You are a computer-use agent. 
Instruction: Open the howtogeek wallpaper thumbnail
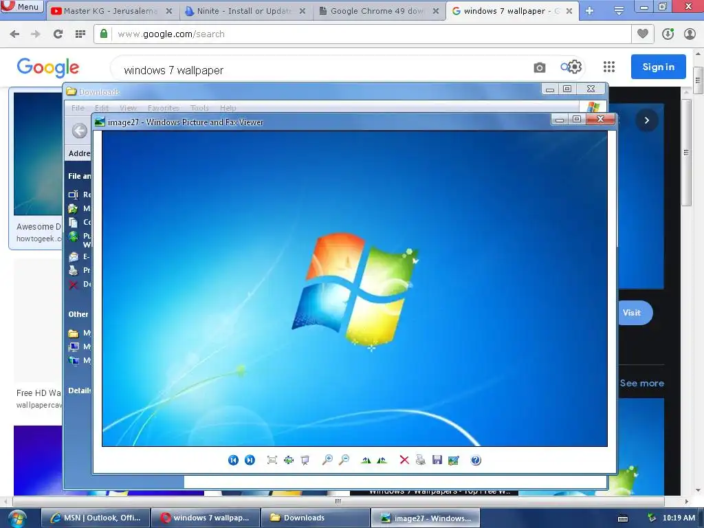coord(38,153)
